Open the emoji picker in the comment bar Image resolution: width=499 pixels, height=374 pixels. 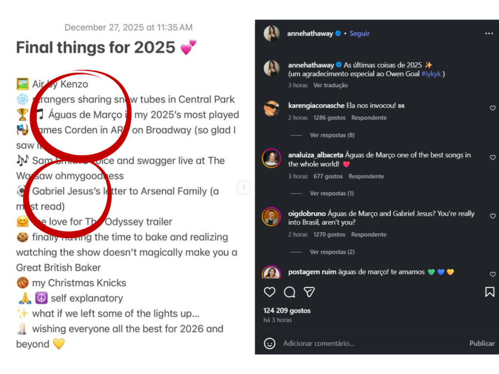click(x=269, y=343)
